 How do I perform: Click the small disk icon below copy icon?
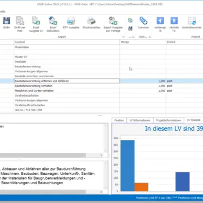[x=130, y=29]
